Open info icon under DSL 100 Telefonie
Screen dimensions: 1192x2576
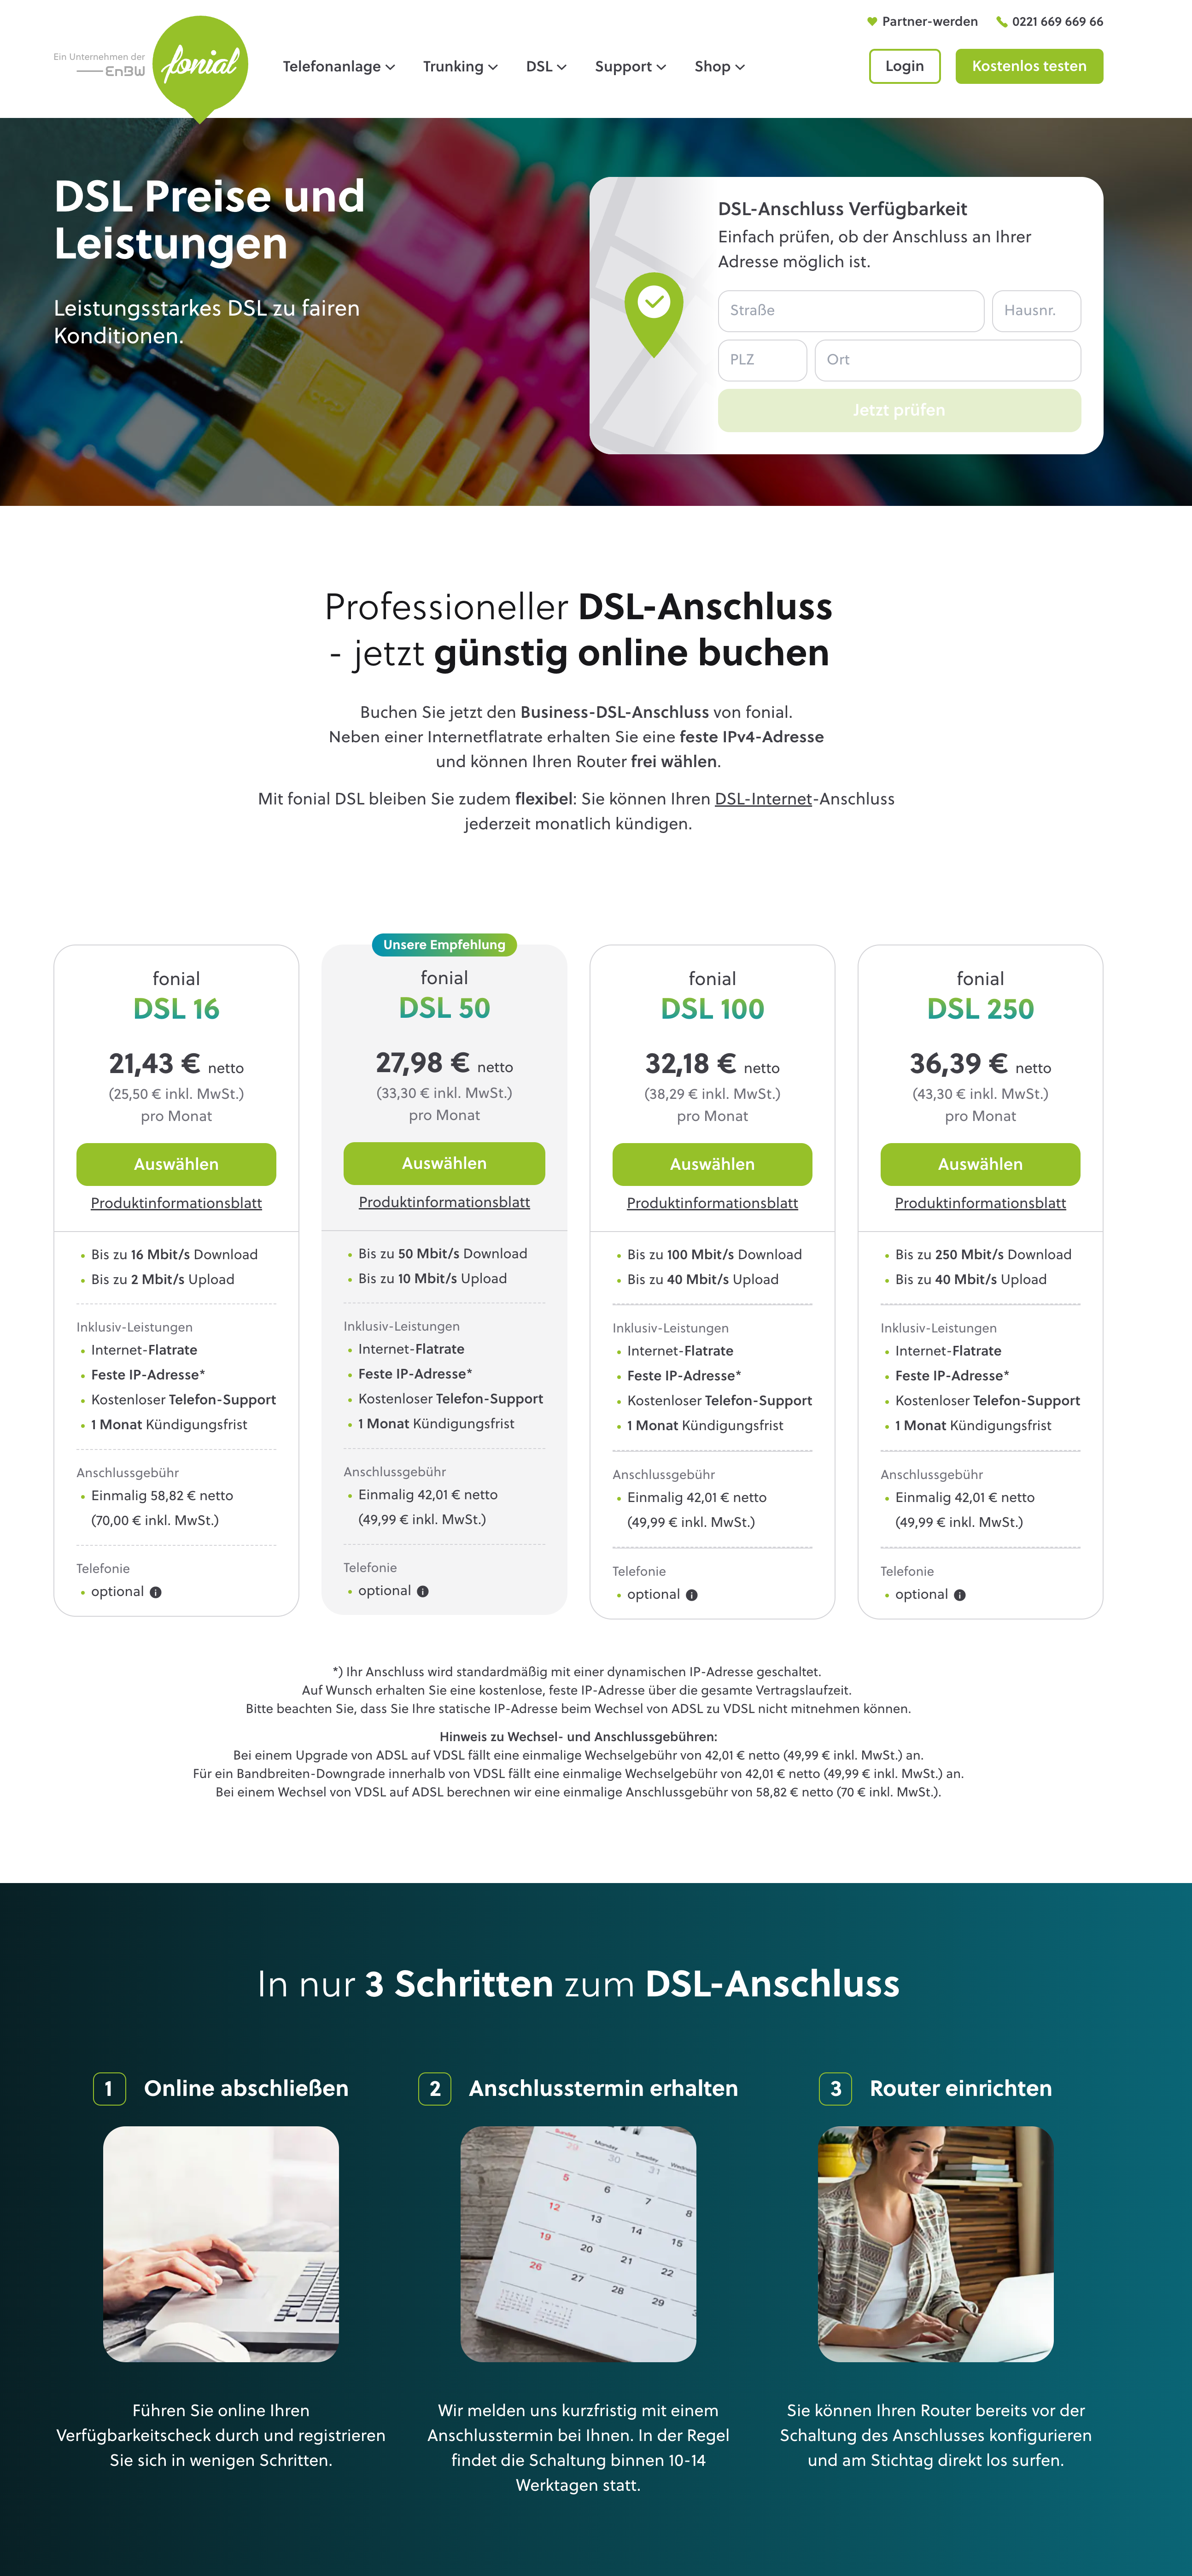tap(691, 1595)
